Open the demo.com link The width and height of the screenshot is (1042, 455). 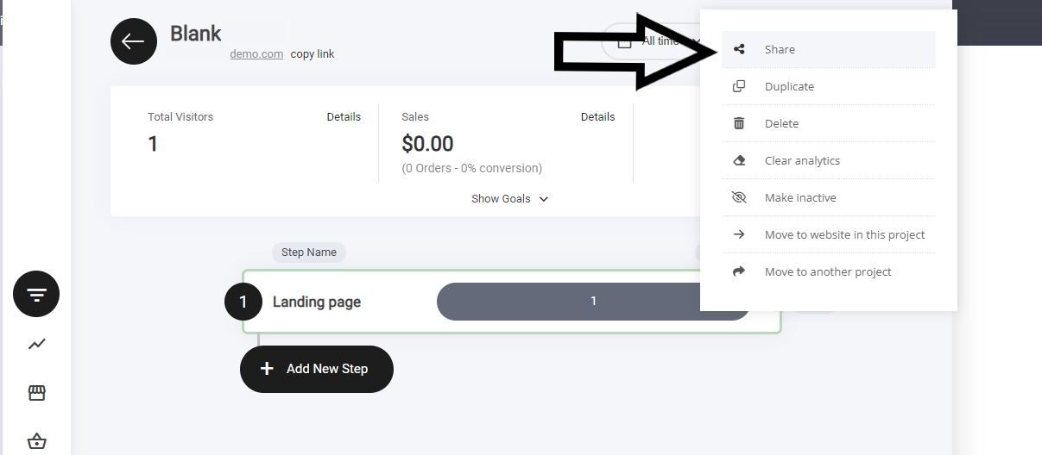pos(256,54)
